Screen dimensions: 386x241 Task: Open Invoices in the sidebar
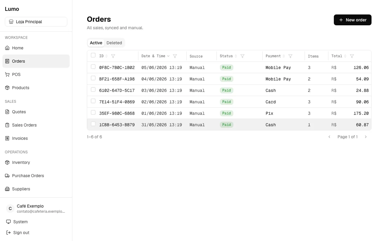(36, 138)
